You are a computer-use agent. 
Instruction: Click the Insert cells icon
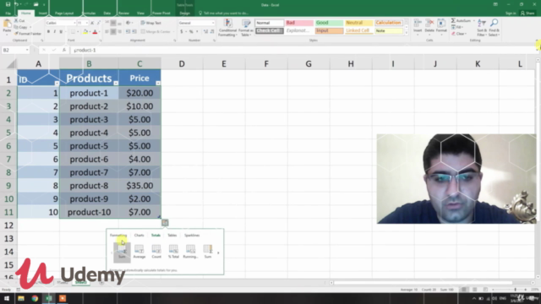click(x=418, y=24)
